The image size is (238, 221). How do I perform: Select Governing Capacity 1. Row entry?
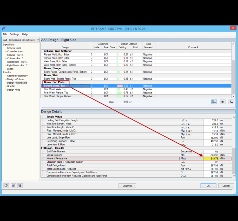coord(136,141)
